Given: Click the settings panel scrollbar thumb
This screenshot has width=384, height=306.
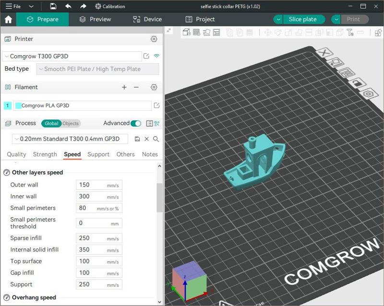Looking at the screenshot, I should tap(159, 198).
